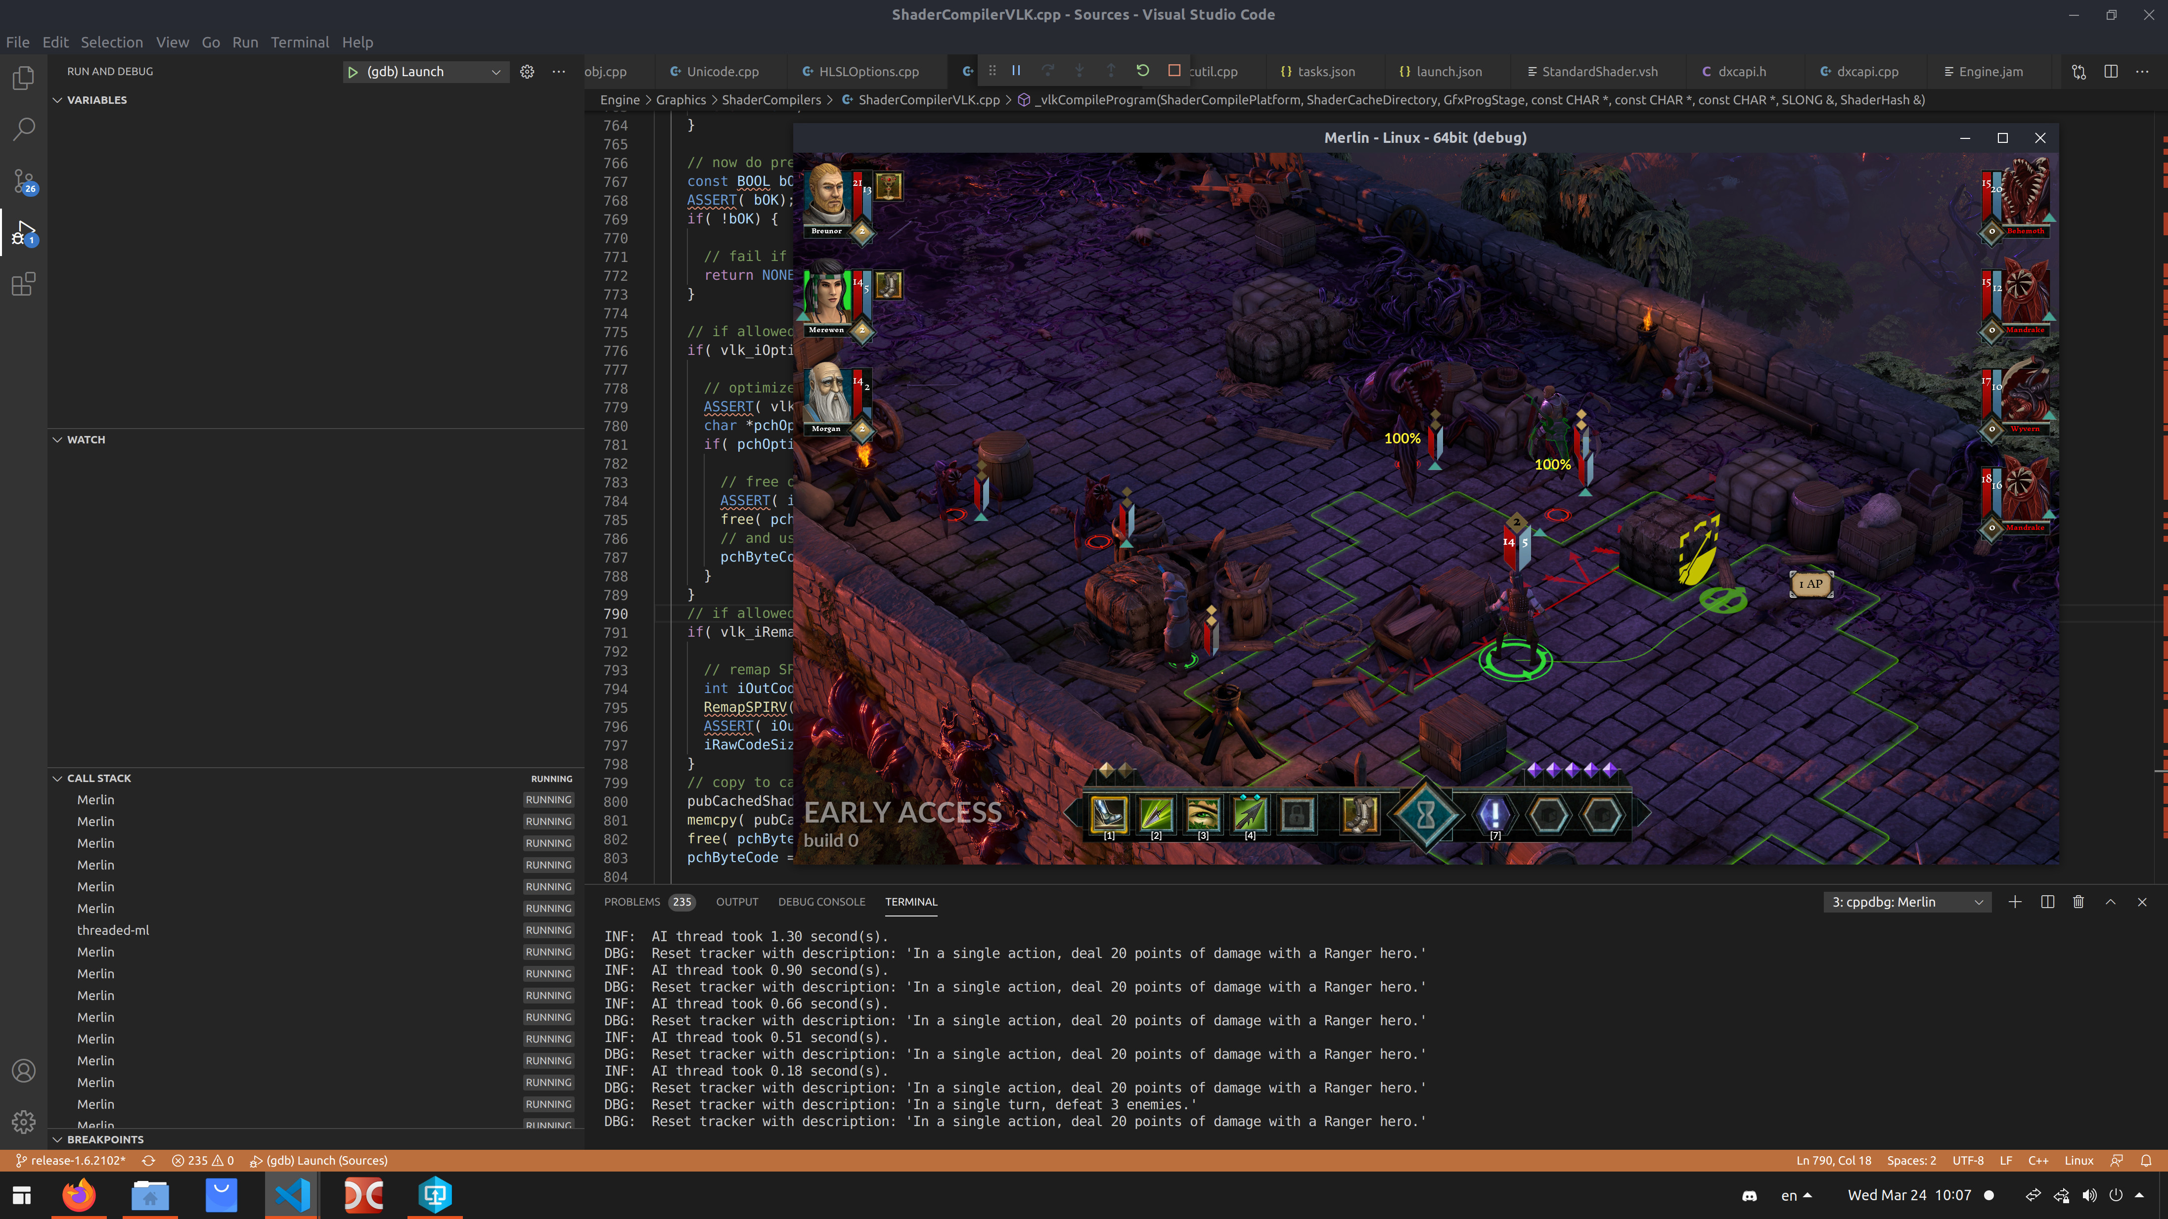The image size is (2168, 1219).
Task: Open the cppdbg: Merlin terminal dropdown
Action: click(x=1906, y=902)
